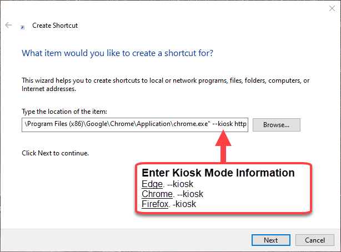Click the item location text field

(x=135, y=125)
